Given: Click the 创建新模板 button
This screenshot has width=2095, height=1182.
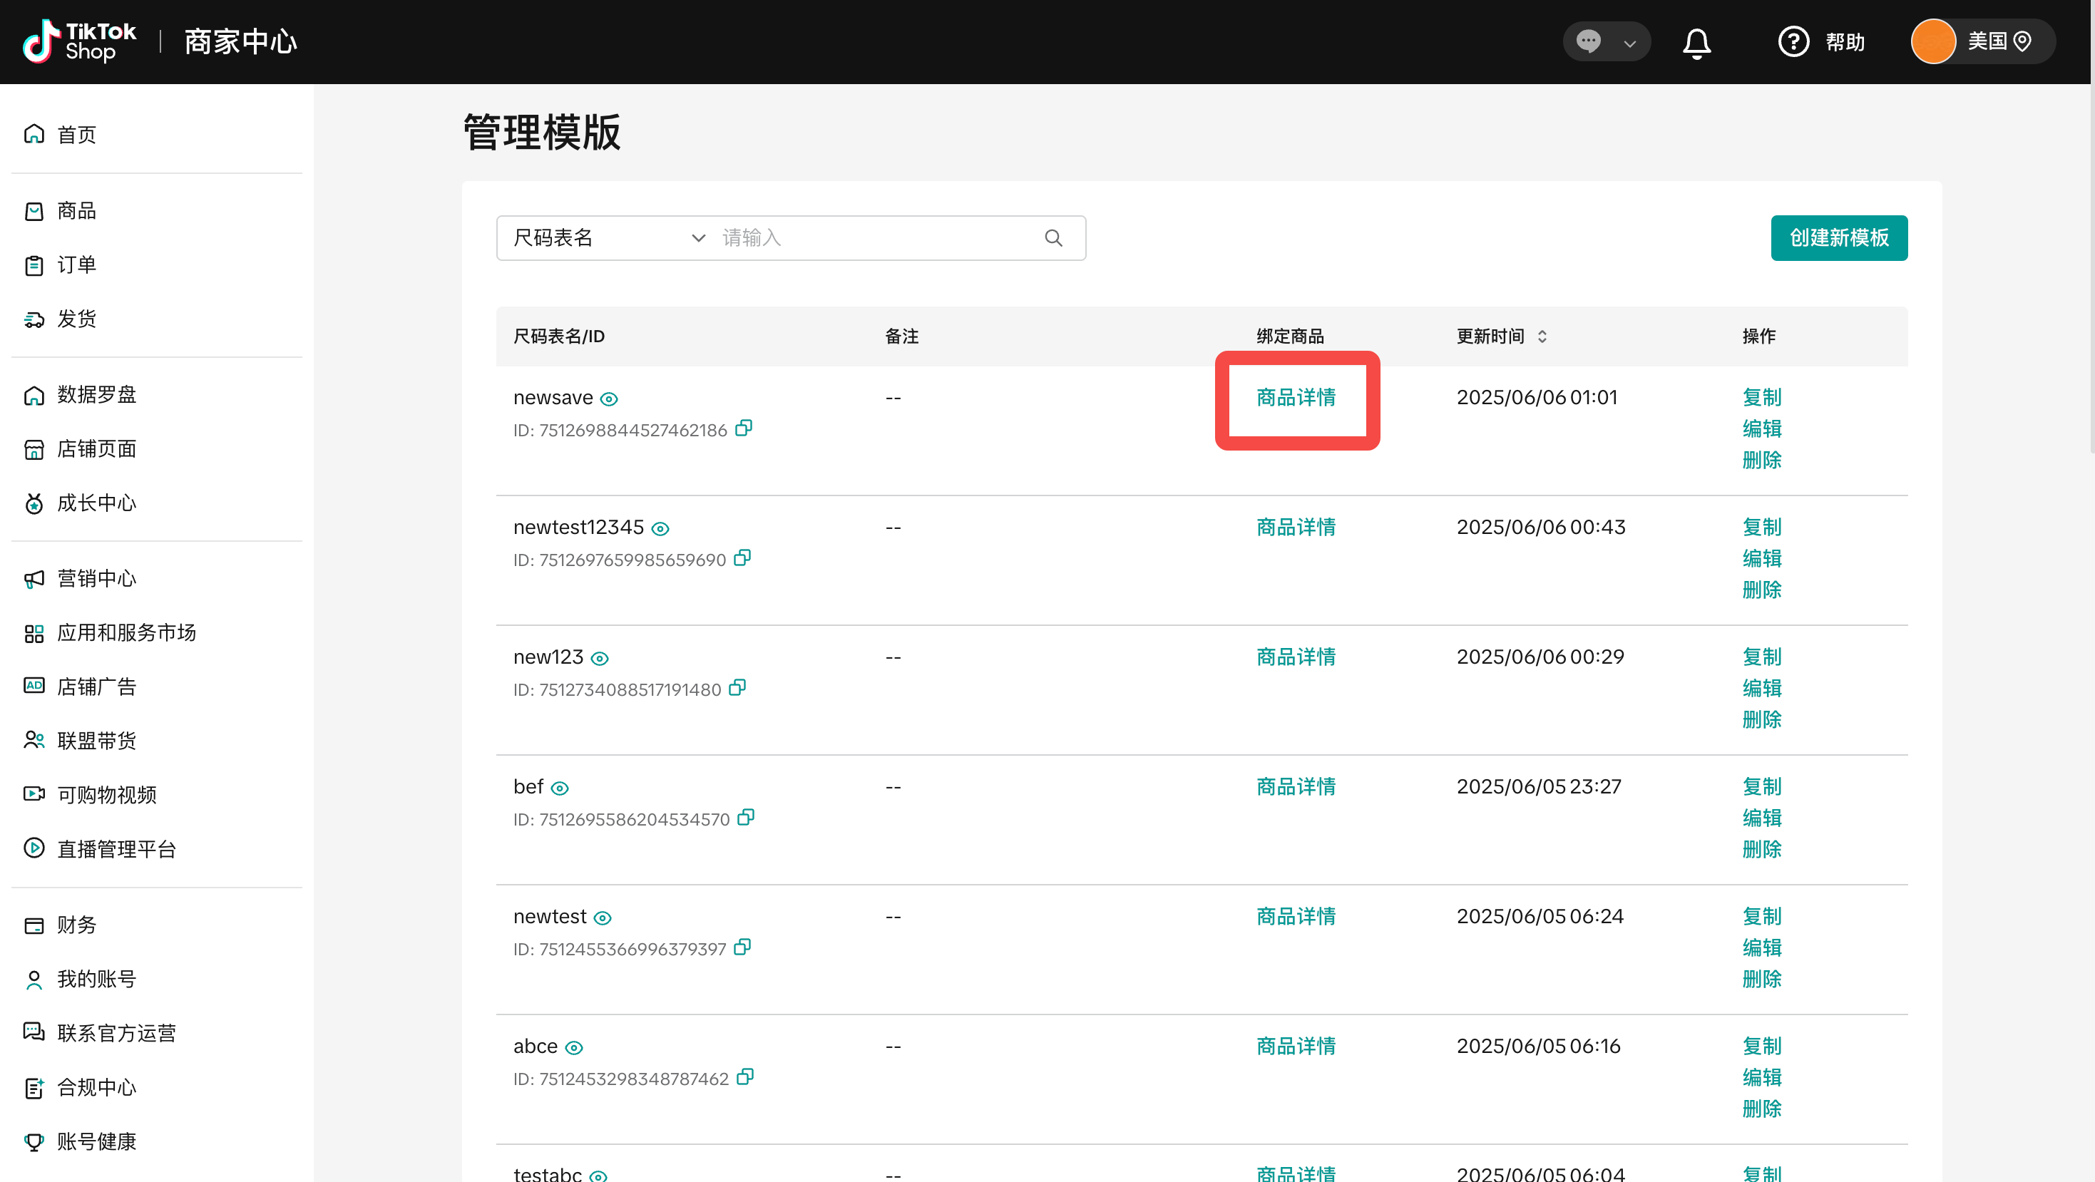Looking at the screenshot, I should point(1838,238).
